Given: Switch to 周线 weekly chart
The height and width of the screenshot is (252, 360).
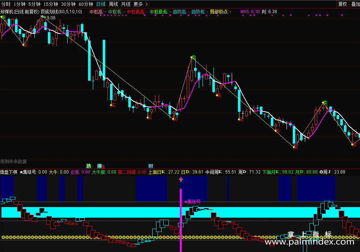Looking at the screenshot, I should [113, 4].
